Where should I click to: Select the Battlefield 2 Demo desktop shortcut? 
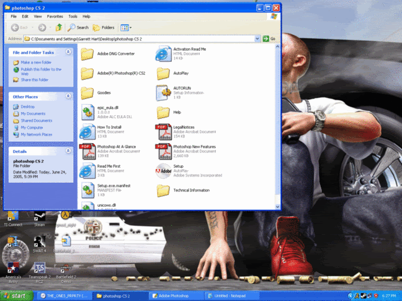(66, 273)
